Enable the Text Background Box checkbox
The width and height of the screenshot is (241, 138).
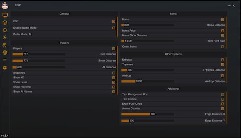(x=223, y=95)
